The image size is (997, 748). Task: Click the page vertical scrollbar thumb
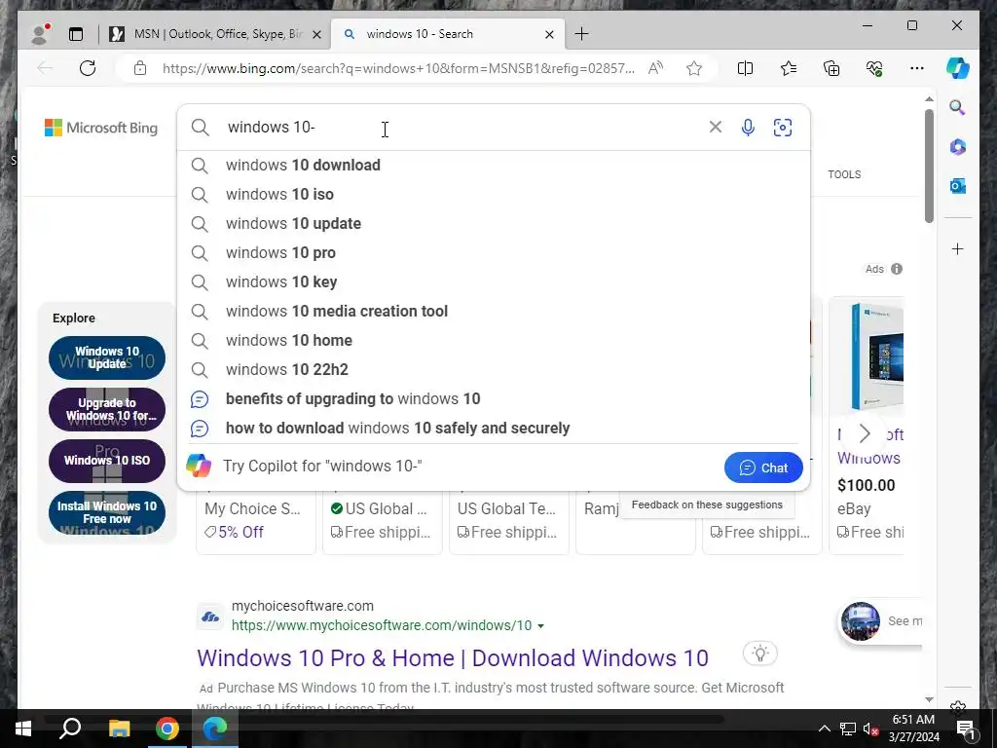(929, 166)
